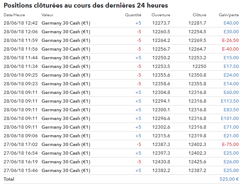Viewport: 242px width, 185px height.
Task: Select the loss value E-40.00
Action: 230,49
